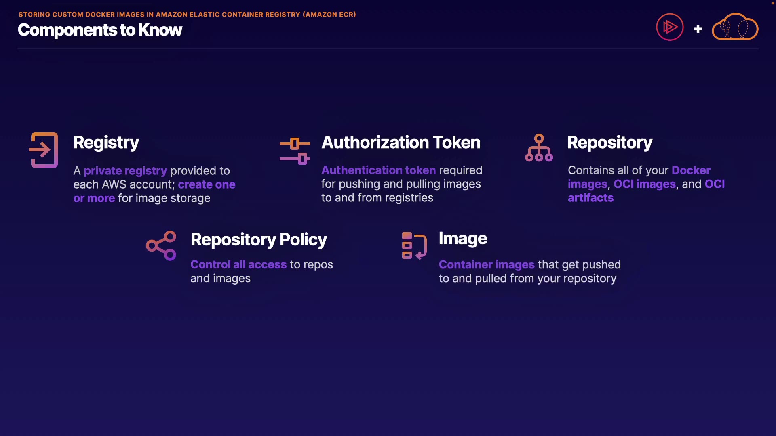Click the "Repository Policy" heading
The width and height of the screenshot is (776, 436).
(259, 239)
